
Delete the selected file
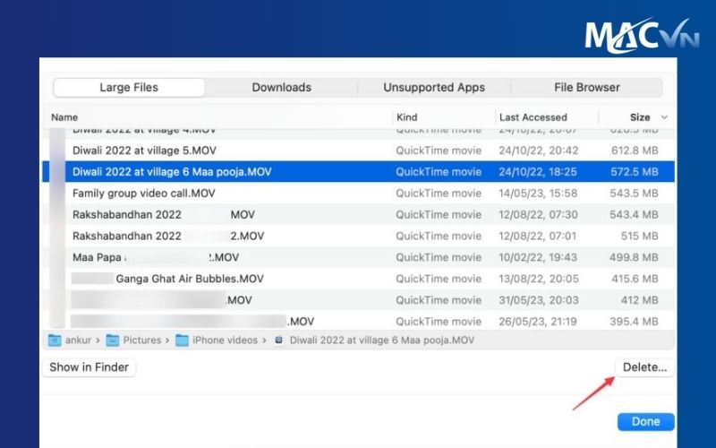point(644,367)
